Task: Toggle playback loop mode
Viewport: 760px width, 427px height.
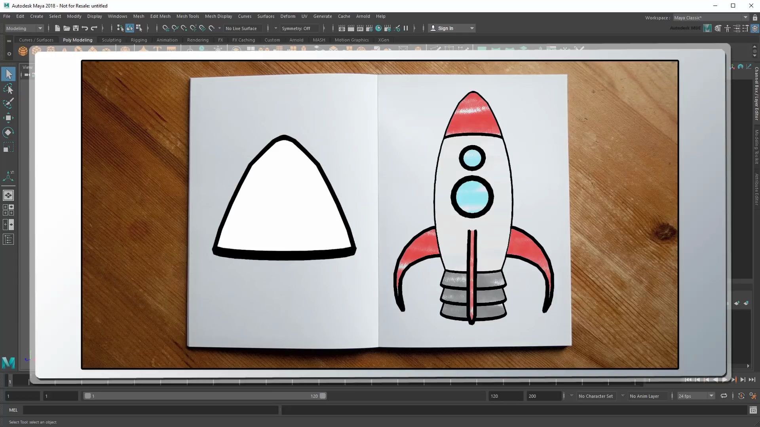Action: [x=724, y=396]
